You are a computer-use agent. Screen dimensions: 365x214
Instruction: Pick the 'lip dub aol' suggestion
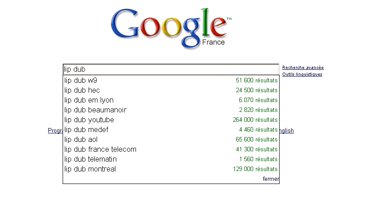point(81,140)
